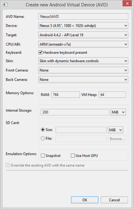Select the SD Card File radio button
134x210 pixels.
pos(43,138)
